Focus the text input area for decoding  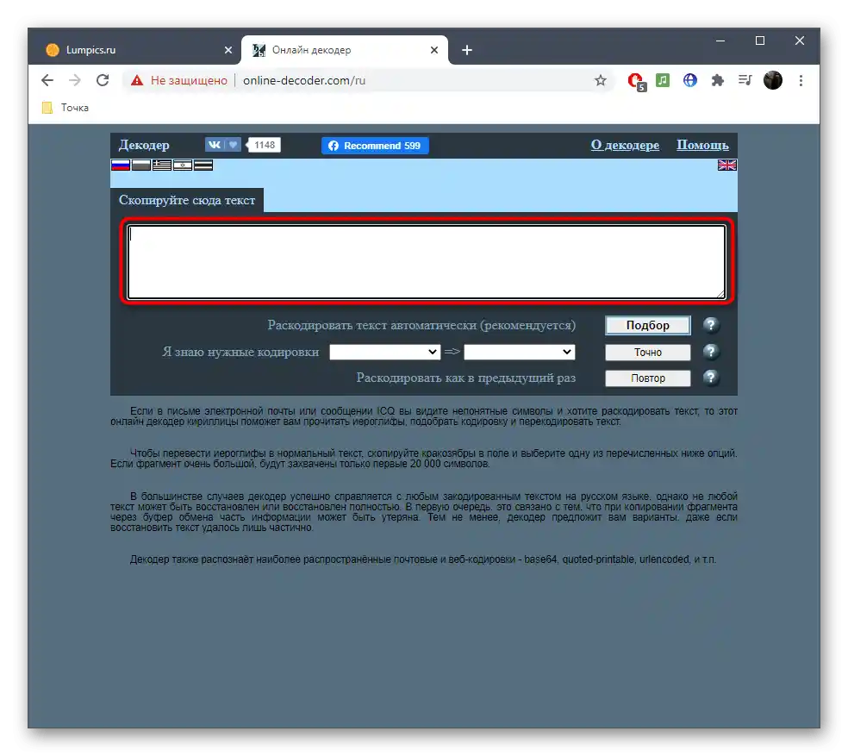click(427, 262)
